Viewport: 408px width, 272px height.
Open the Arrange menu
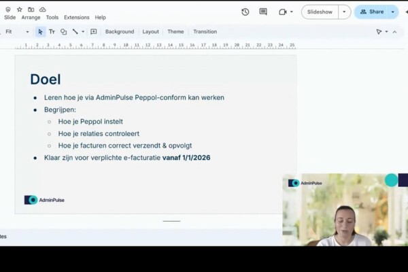click(x=31, y=18)
